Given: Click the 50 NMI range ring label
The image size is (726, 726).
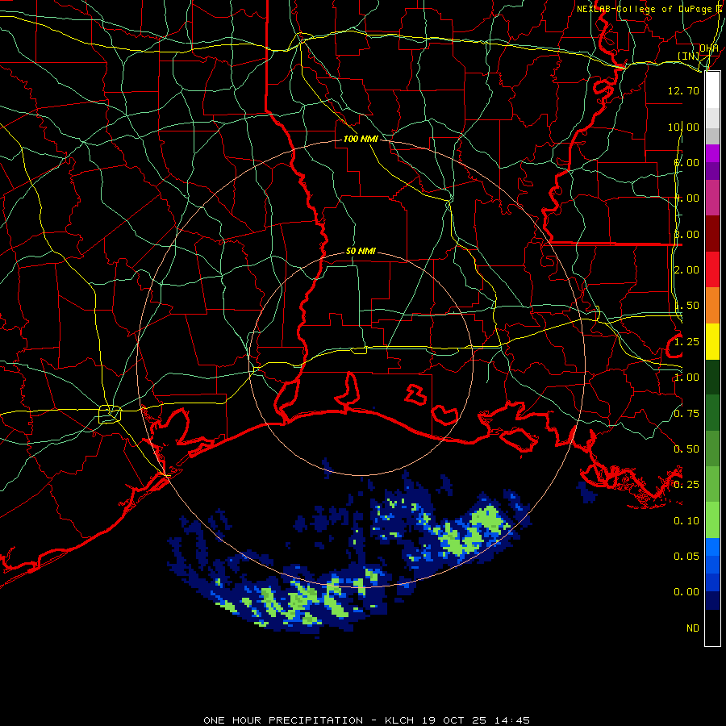Looking at the screenshot, I should (361, 251).
